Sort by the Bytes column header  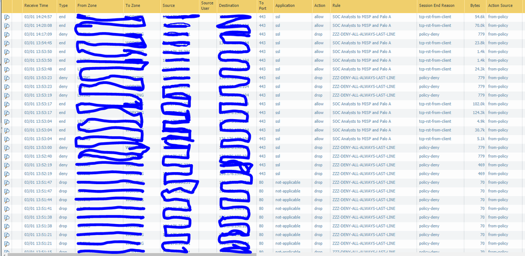[475, 6]
